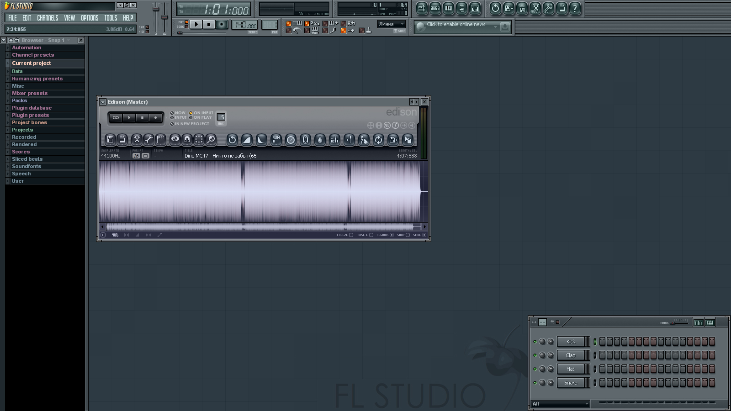
Task: Open Edison tools wrench icon
Action: [x=148, y=140]
